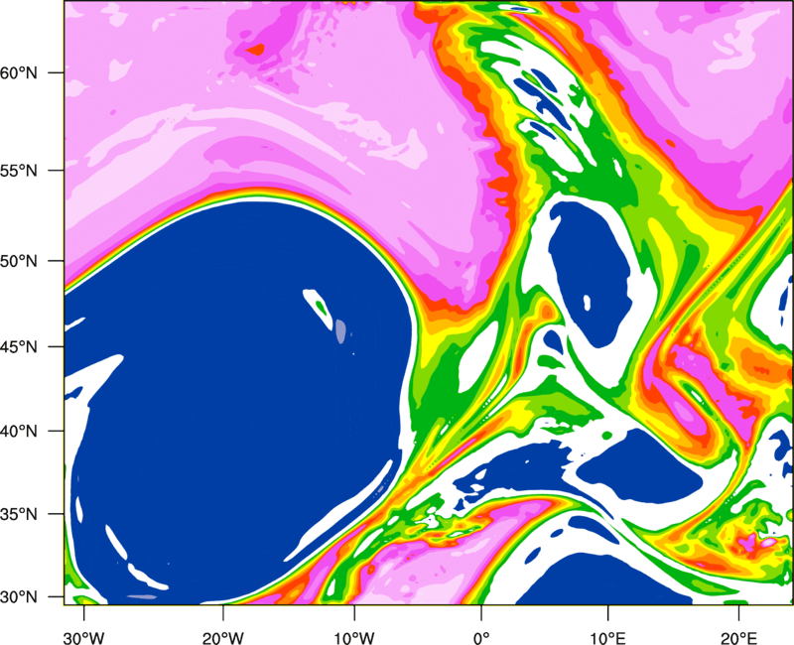Click the 45°N latitude label
Viewport: 794px width, 645px height.
(x=19, y=346)
